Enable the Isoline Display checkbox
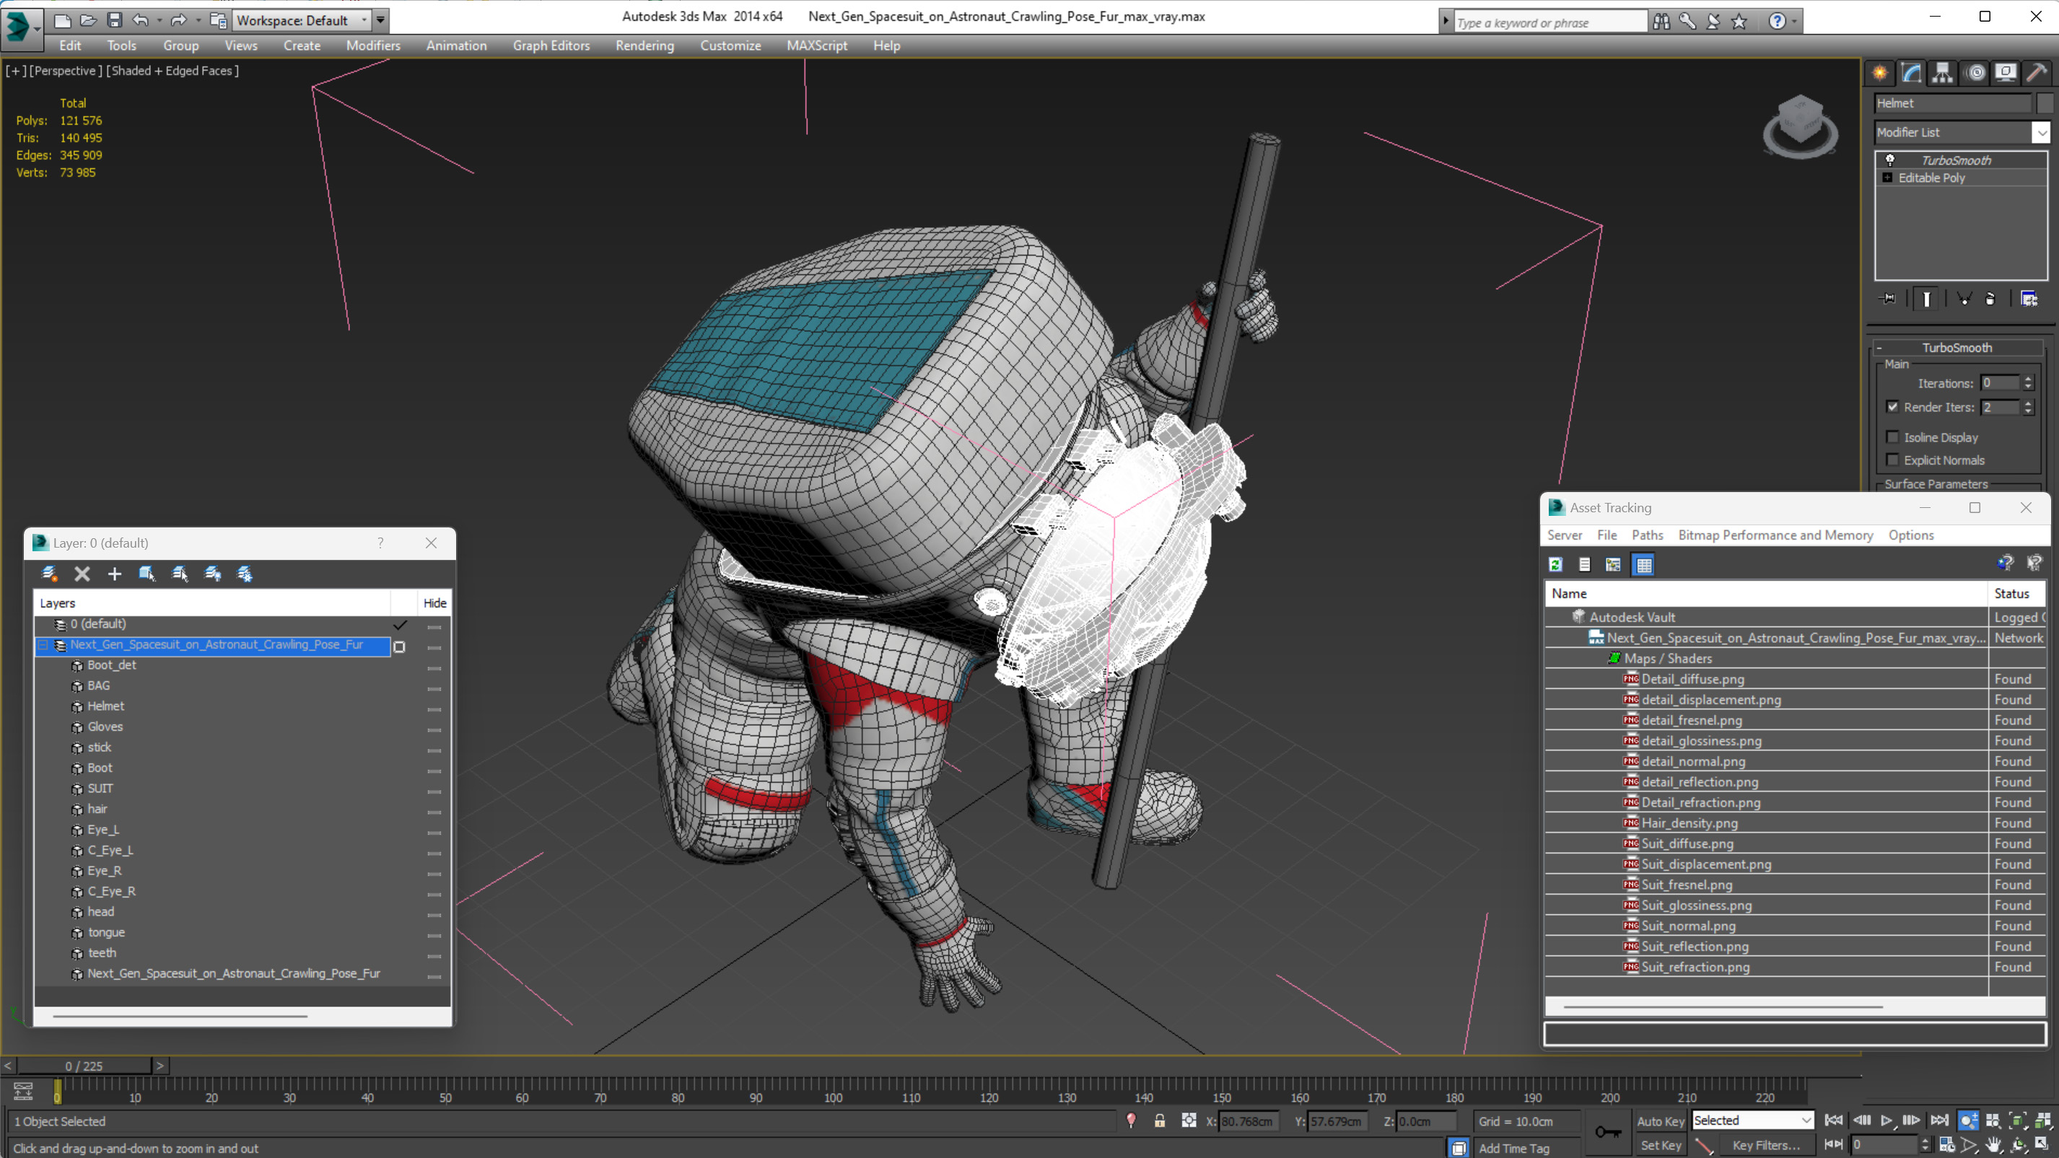2059x1158 pixels. click(1893, 437)
